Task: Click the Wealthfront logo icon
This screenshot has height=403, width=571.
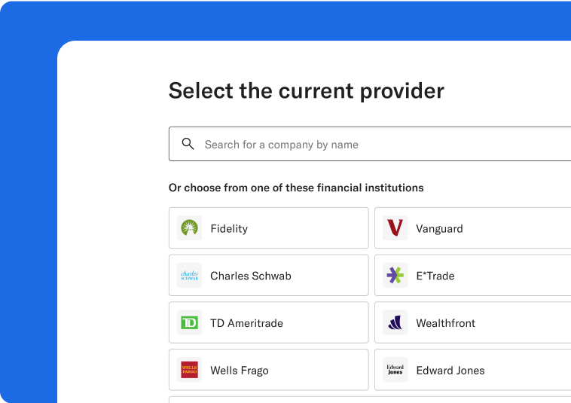Action: pyautogui.click(x=395, y=323)
